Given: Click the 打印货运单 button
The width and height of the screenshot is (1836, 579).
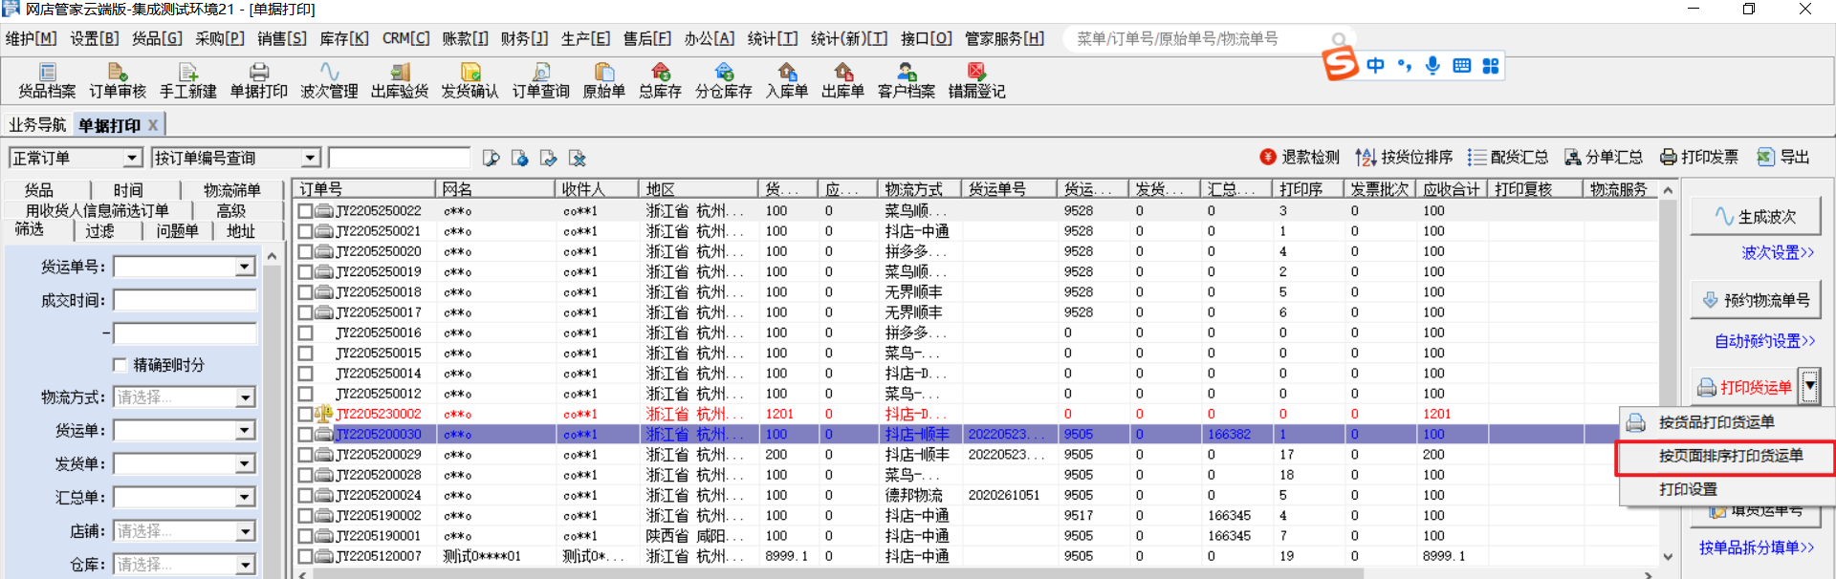Looking at the screenshot, I should [1745, 387].
